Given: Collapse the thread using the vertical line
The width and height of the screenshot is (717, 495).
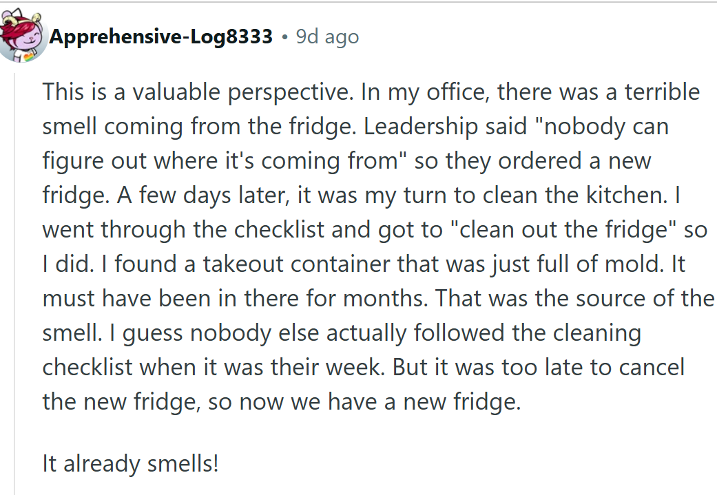Looking at the screenshot, I should pyautogui.click(x=14, y=284).
